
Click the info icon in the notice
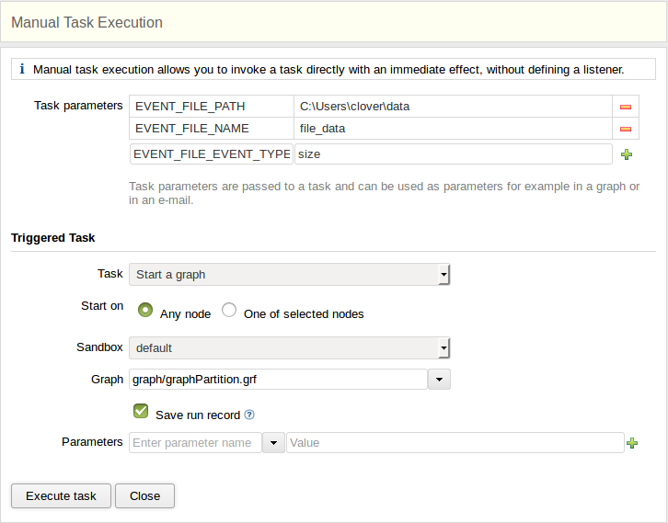coord(21,69)
